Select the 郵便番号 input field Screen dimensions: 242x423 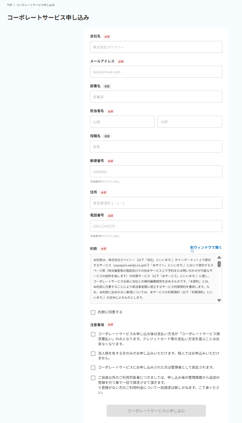tap(156, 171)
